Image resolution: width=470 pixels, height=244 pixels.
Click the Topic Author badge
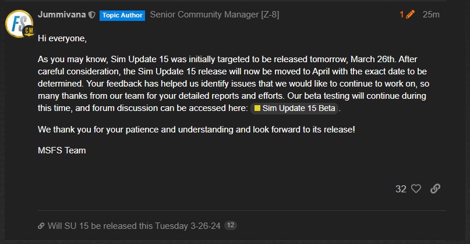tap(122, 15)
